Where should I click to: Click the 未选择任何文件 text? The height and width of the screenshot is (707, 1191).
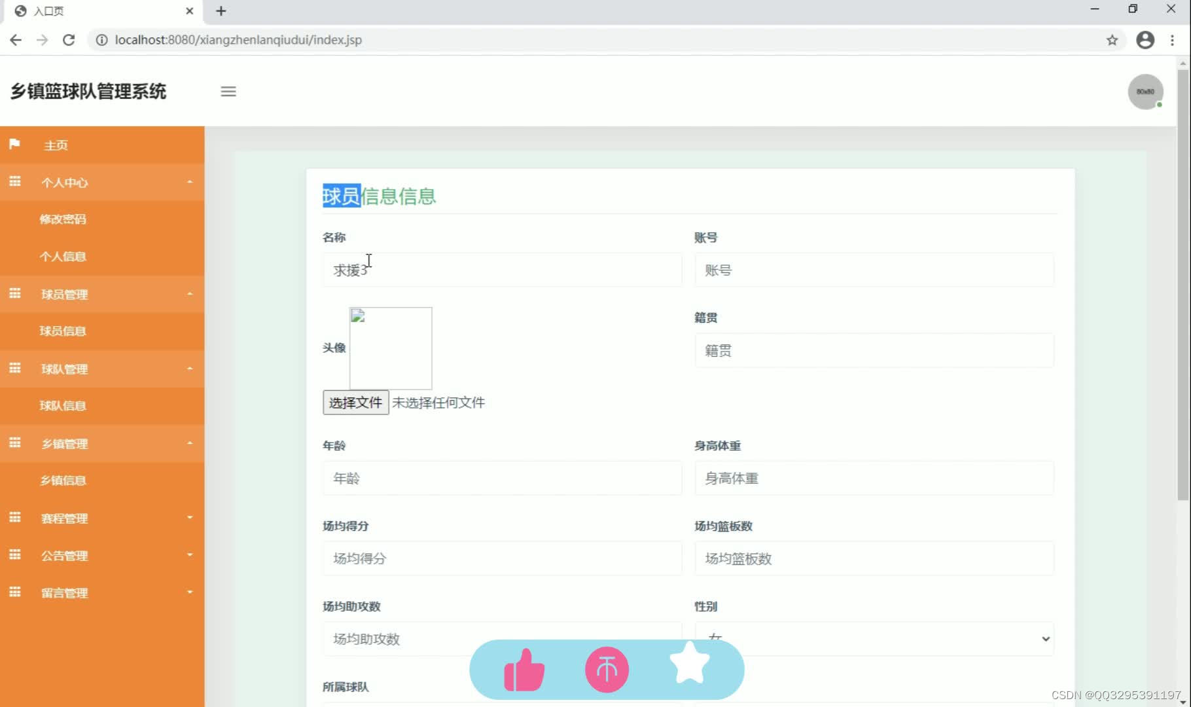[438, 403]
